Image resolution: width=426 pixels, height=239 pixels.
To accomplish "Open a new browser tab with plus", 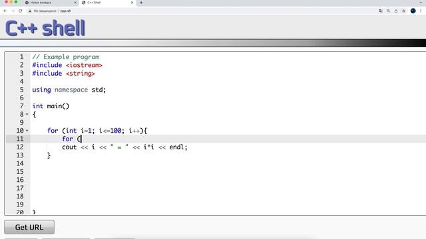I will click(141, 3).
